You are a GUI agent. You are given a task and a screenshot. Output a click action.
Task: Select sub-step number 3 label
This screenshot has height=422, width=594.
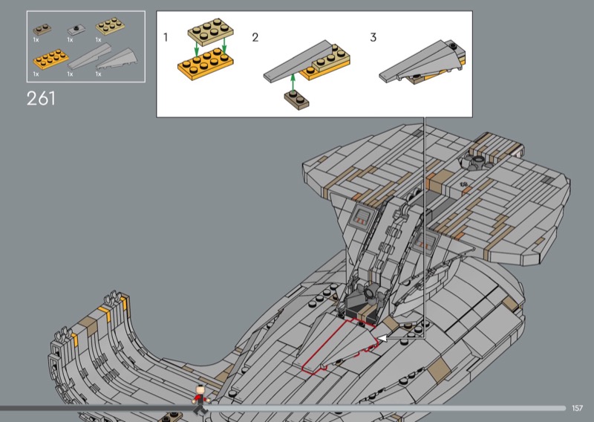tap(373, 36)
